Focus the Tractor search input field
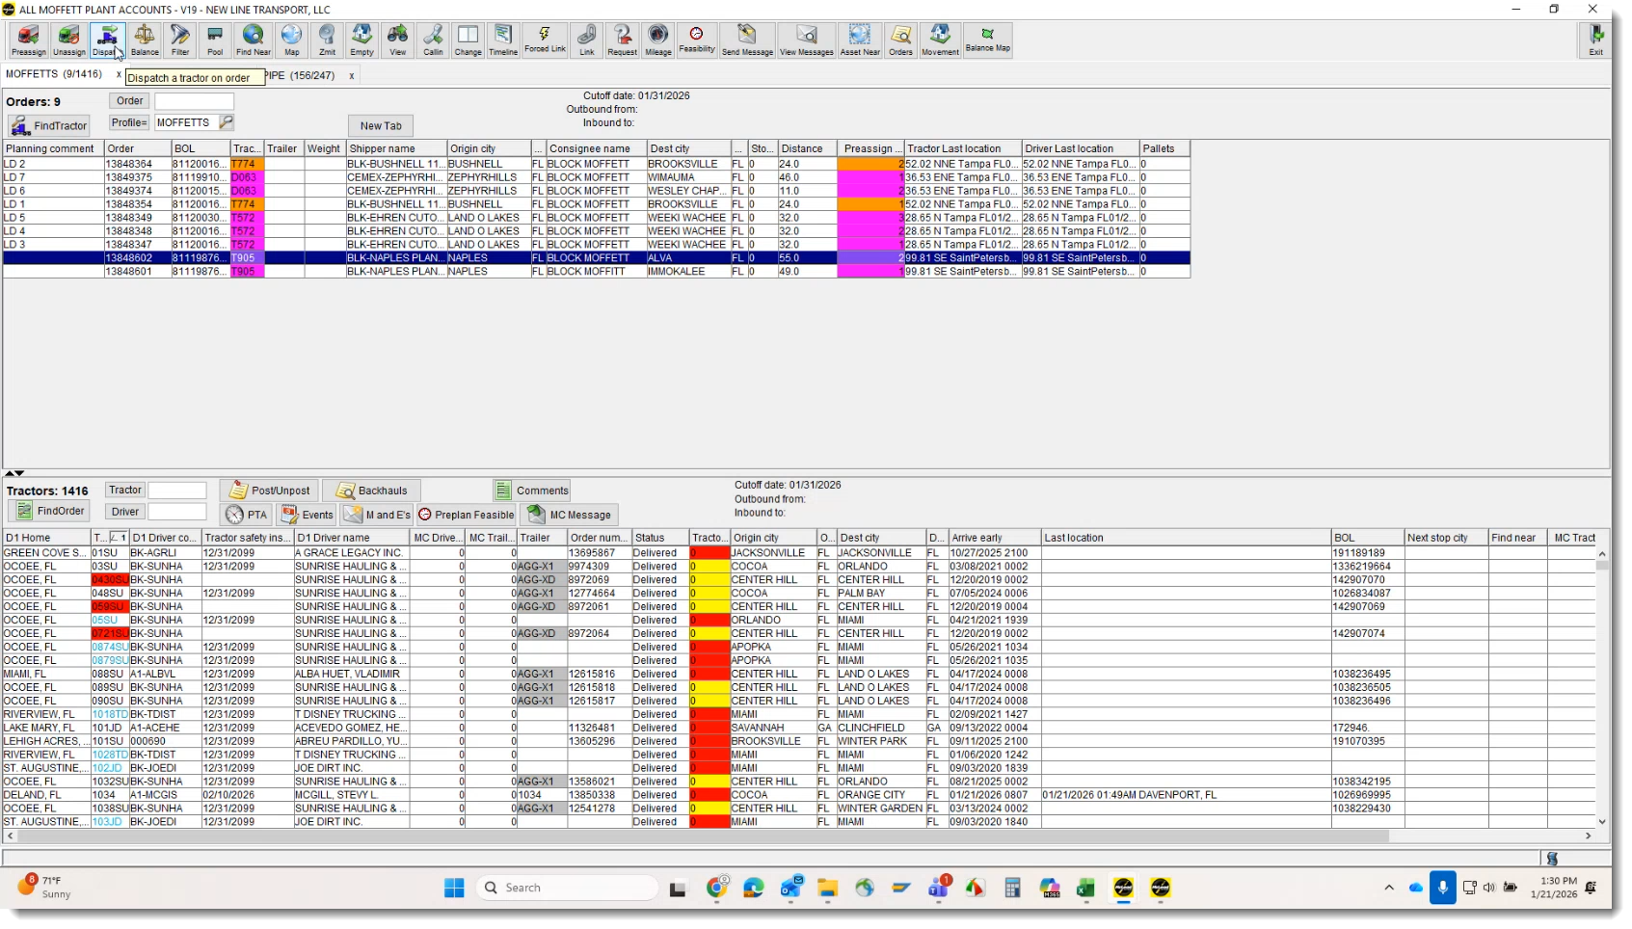The width and height of the screenshot is (1632, 929). point(177,491)
